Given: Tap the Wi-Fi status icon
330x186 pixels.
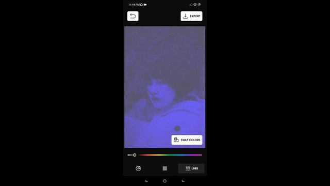Looking at the screenshot, I should 195,5.
